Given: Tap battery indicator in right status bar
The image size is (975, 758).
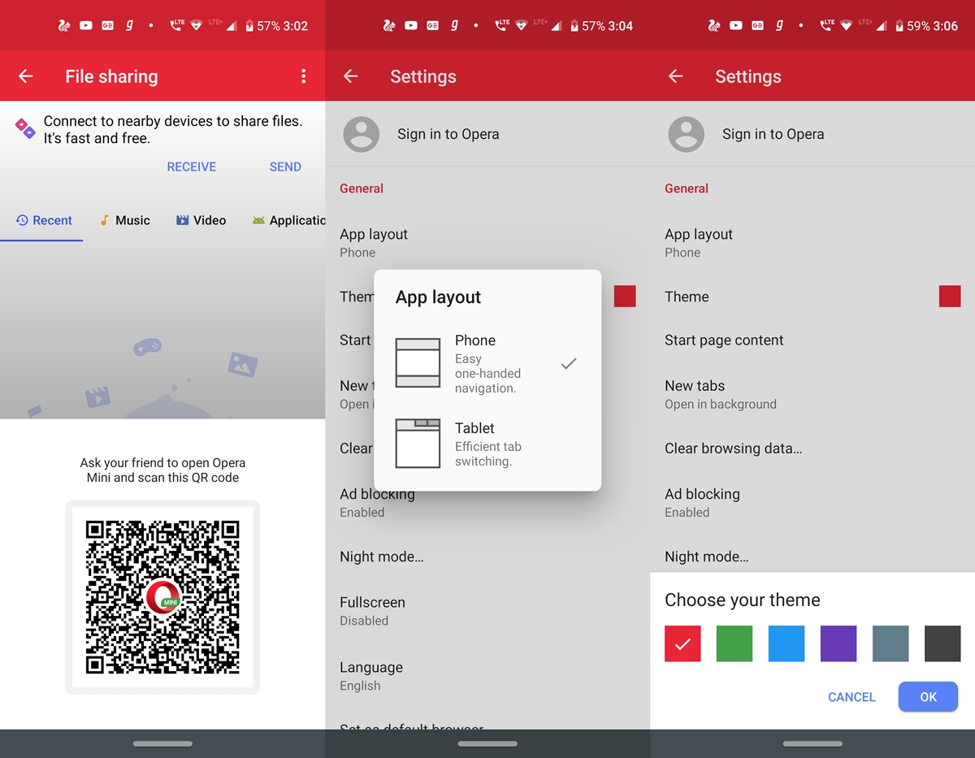Looking at the screenshot, I should pos(900,26).
